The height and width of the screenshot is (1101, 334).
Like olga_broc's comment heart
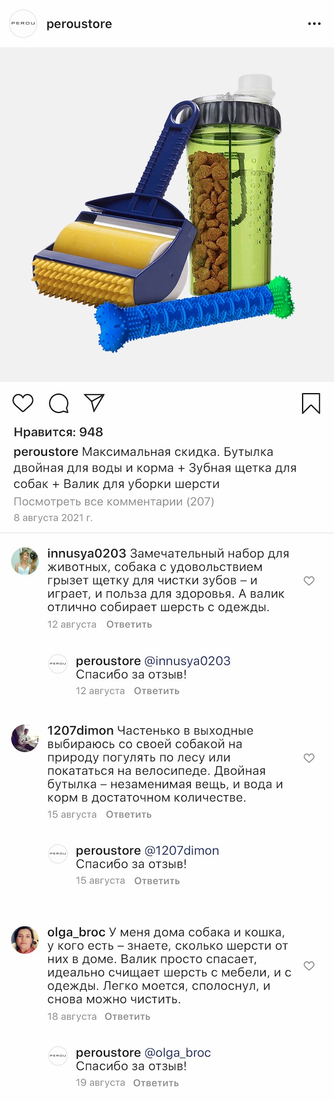[x=309, y=966]
